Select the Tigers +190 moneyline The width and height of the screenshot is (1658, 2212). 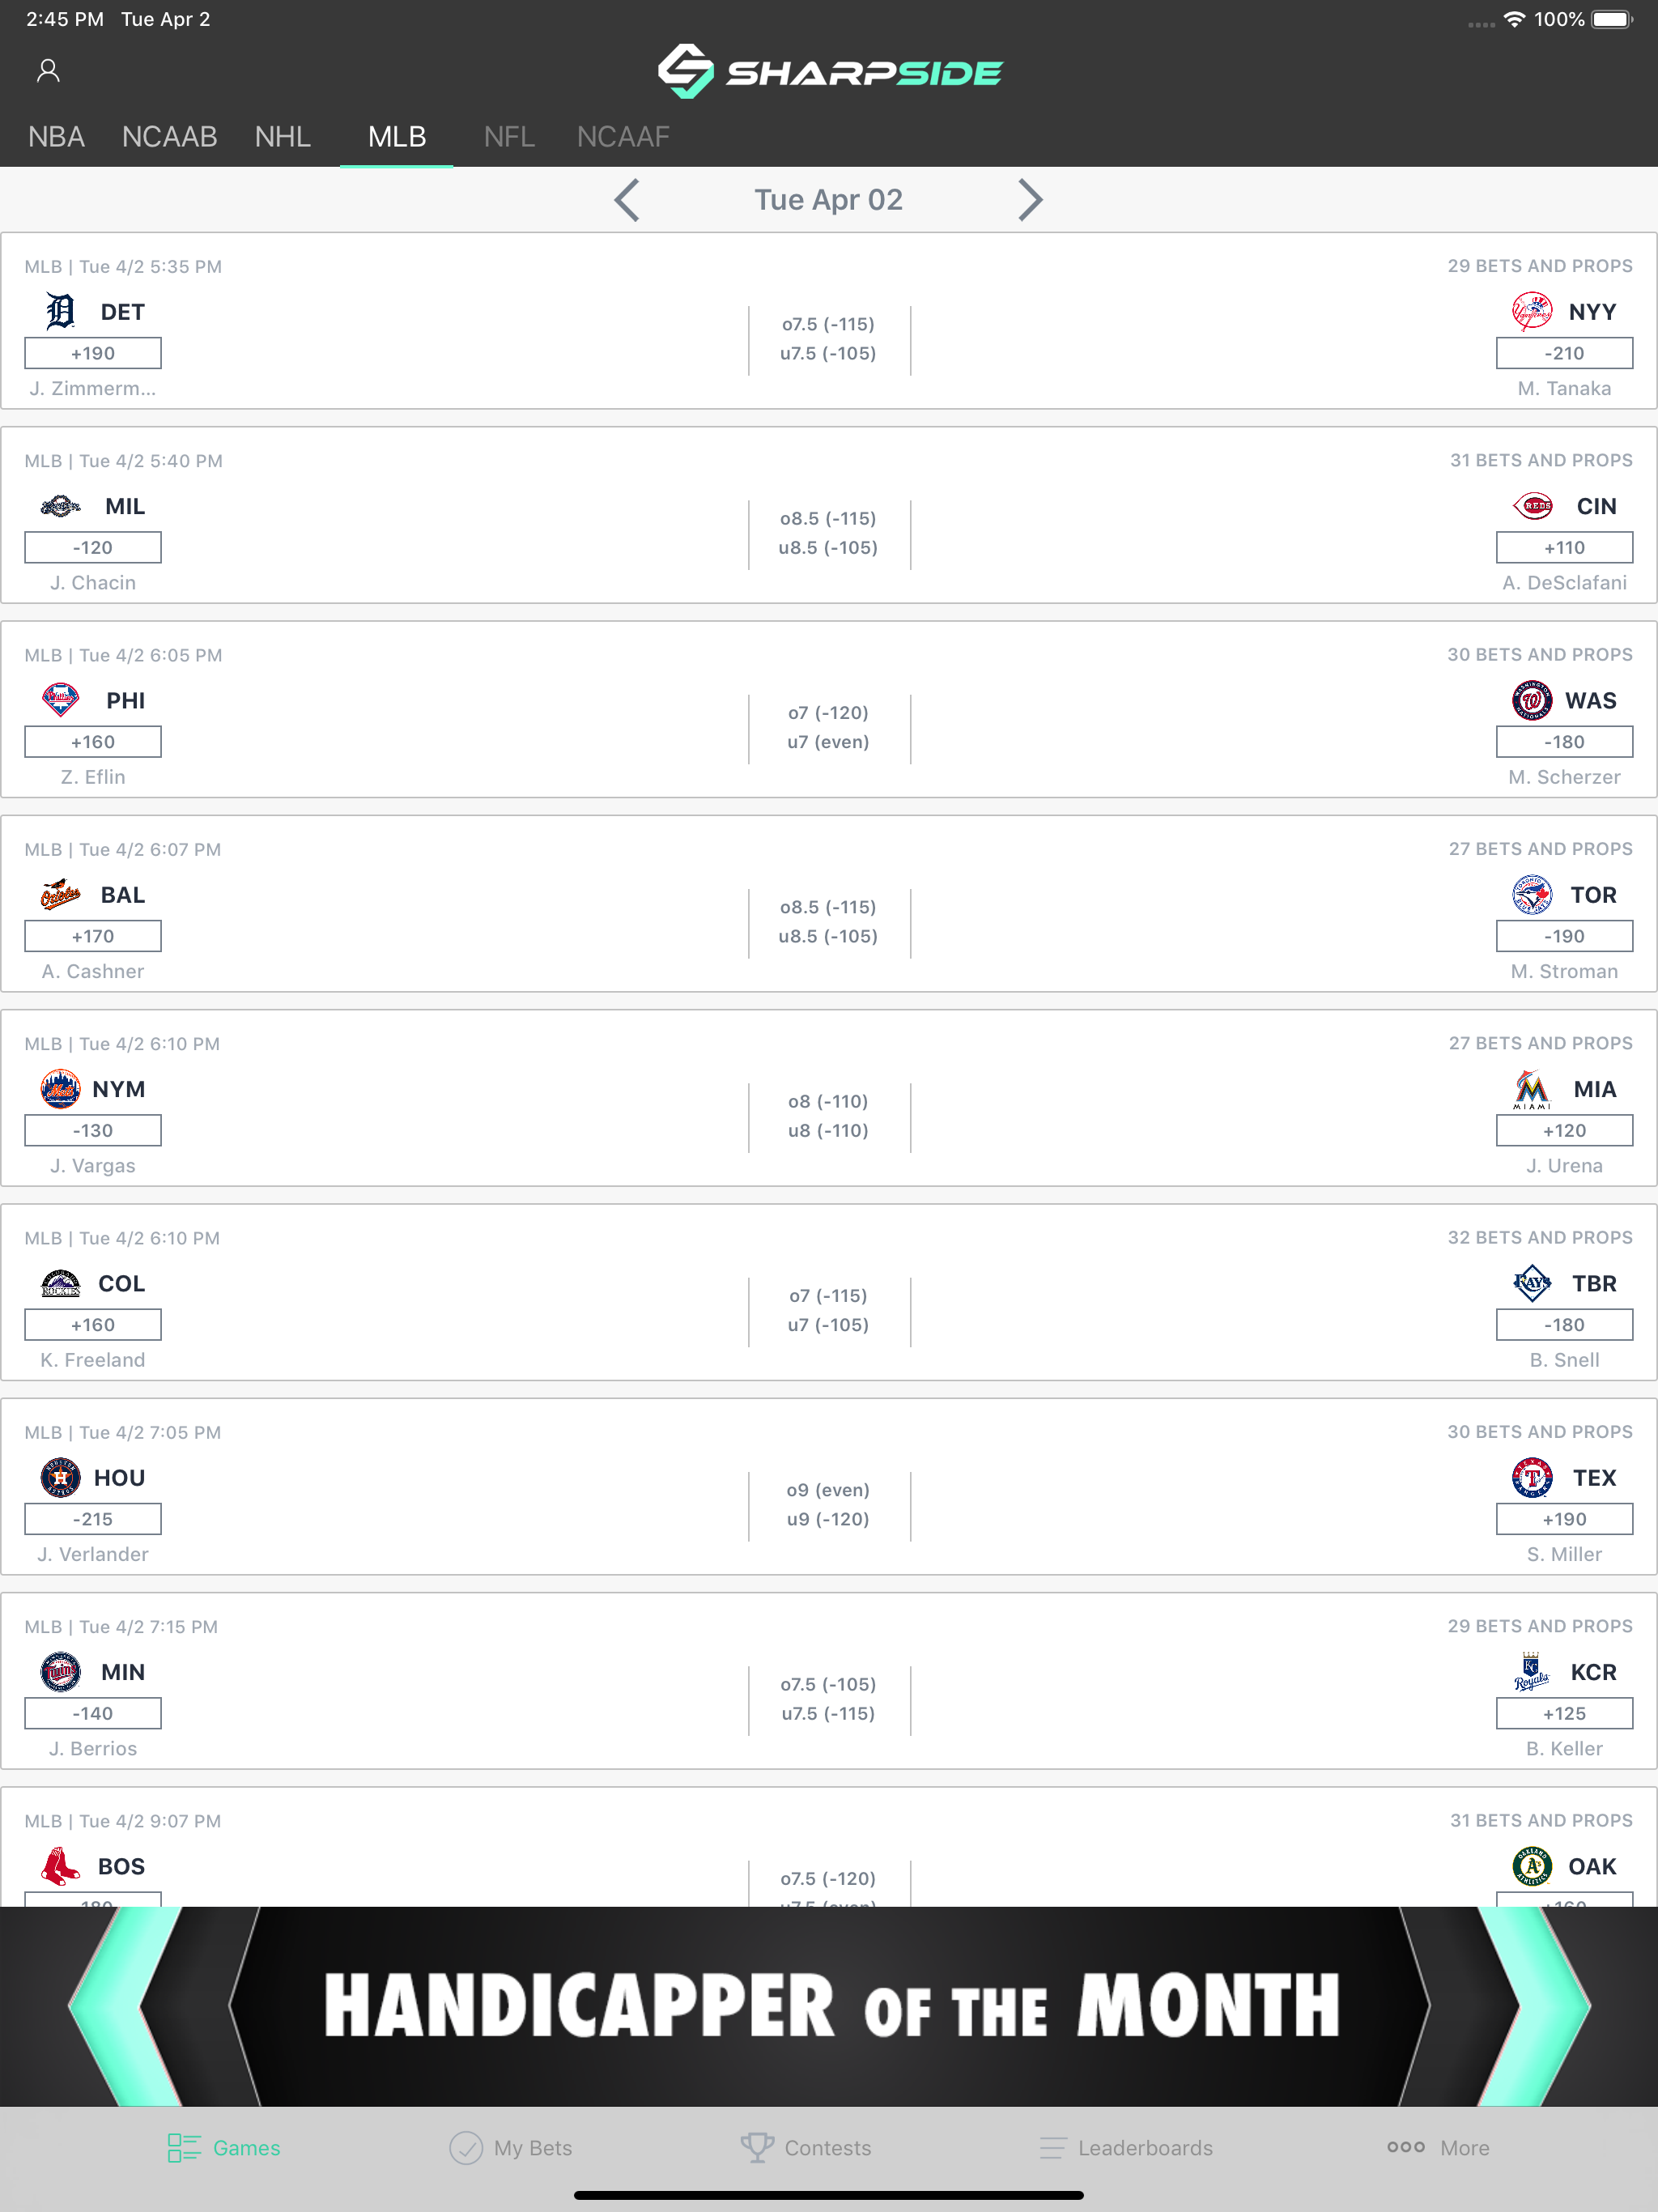pos(91,352)
